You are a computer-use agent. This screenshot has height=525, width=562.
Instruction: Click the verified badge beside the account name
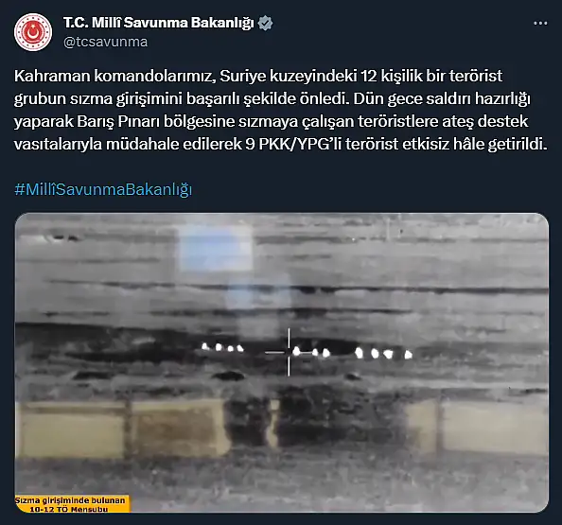(265, 23)
